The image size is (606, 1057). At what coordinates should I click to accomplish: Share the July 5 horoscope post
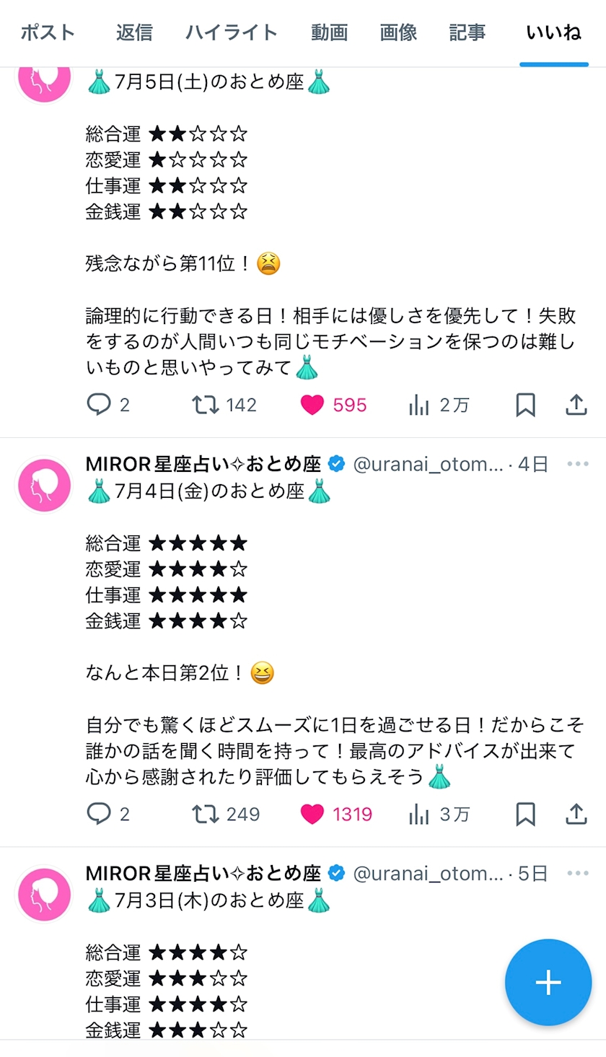[x=575, y=405]
